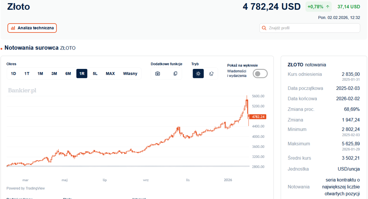Select the 1D period
Screen dimensions: 368x199
coord(13,74)
